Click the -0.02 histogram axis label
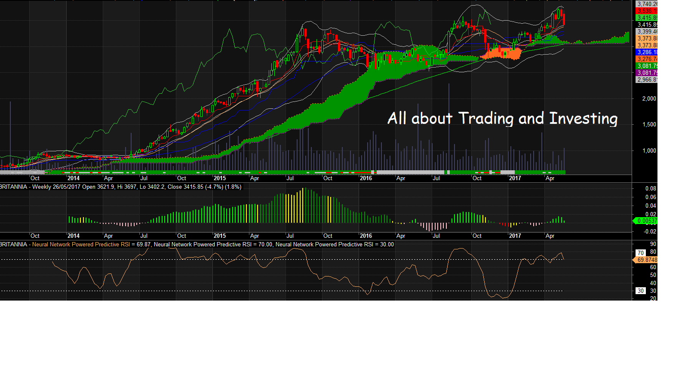The width and height of the screenshot is (688, 387). (650, 232)
